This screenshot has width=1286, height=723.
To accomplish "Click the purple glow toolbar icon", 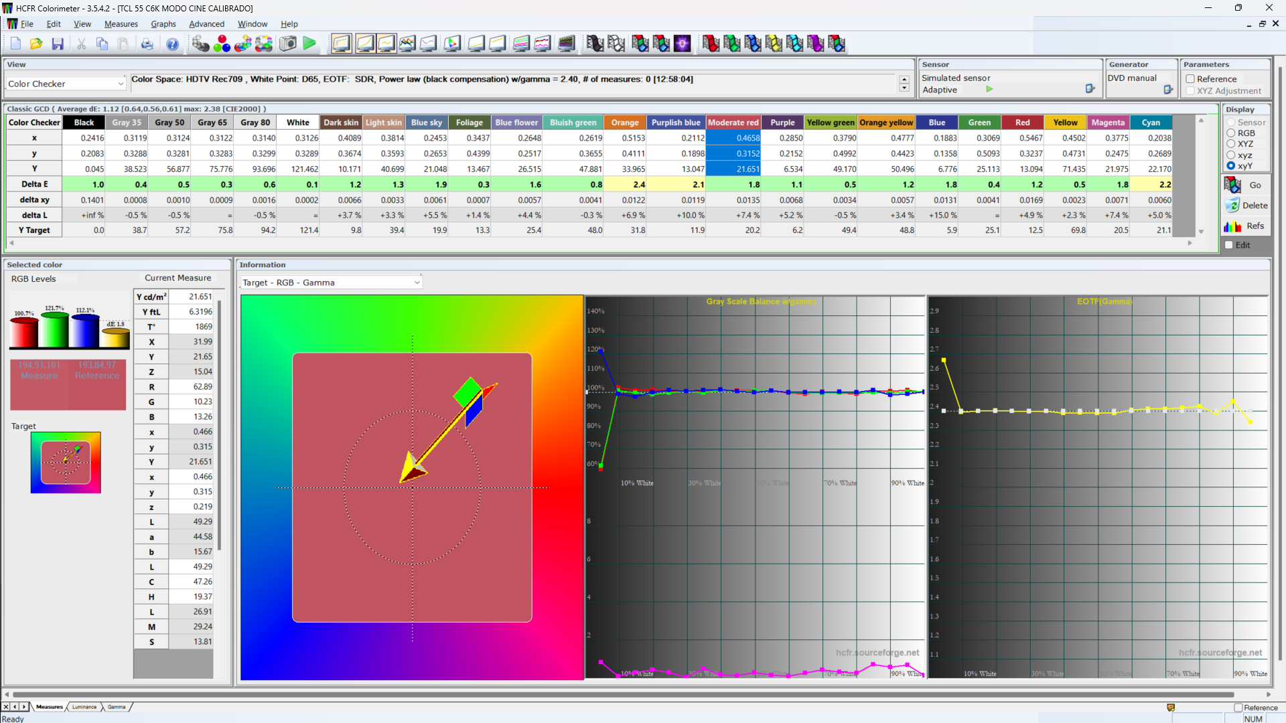I will pos(682,44).
